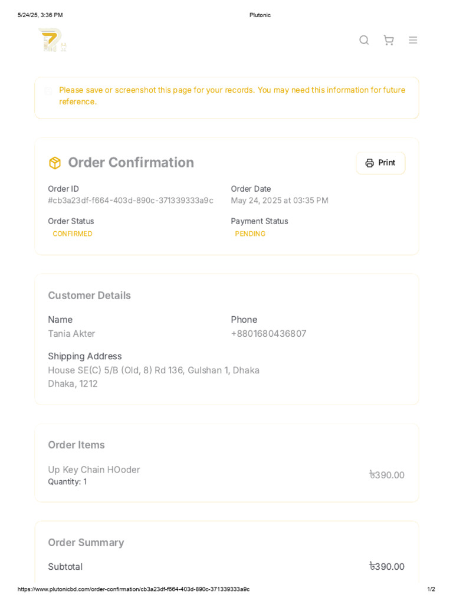Click the item price ৳390.00 in Order Items
The image size is (453, 604).
tap(387, 475)
